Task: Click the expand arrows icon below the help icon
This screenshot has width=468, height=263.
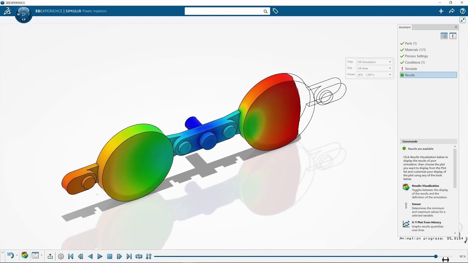Action: (x=463, y=20)
